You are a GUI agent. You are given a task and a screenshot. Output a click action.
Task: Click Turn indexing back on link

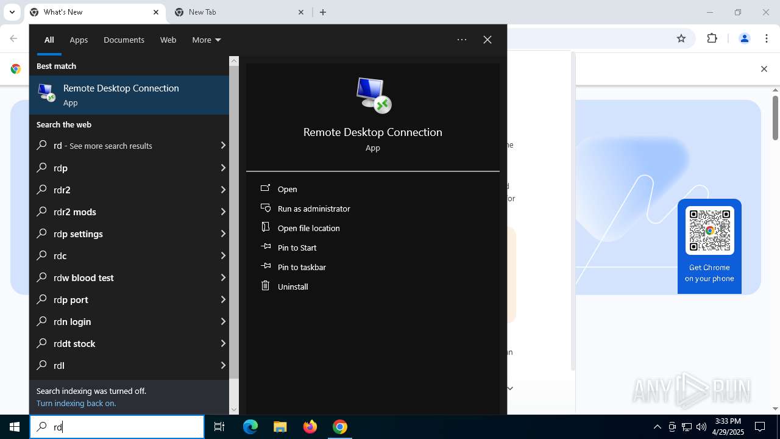click(x=76, y=403)
